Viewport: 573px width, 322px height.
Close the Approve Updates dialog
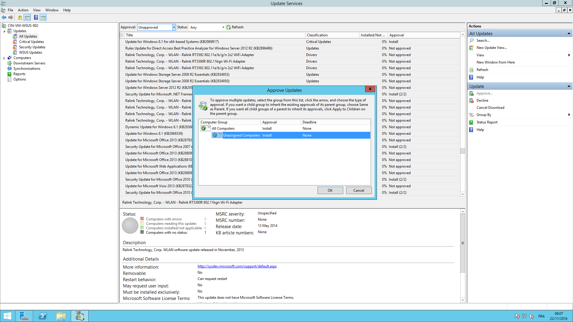[370, 89]
